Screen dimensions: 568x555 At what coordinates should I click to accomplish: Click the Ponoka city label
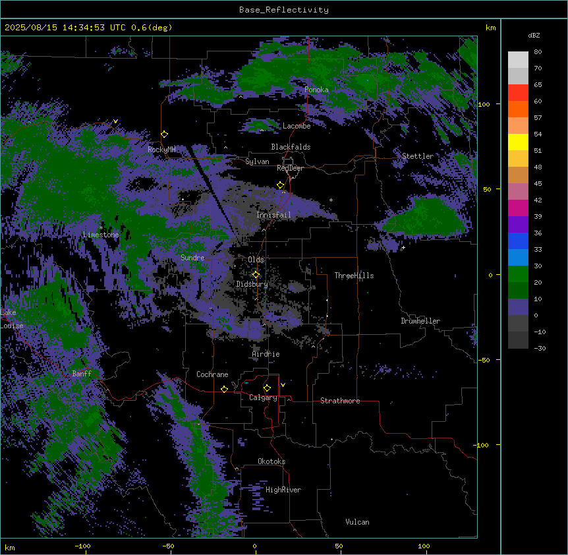[316, 90]
